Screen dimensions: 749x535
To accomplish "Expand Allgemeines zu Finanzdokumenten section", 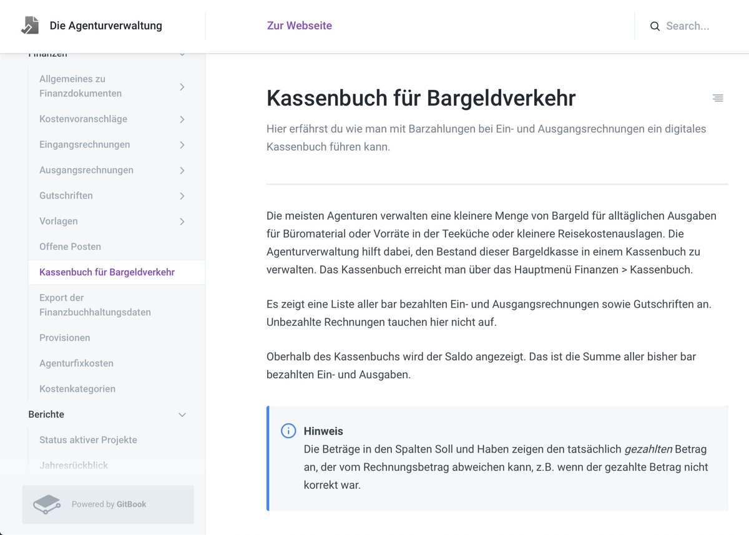I will pos(182,87).
